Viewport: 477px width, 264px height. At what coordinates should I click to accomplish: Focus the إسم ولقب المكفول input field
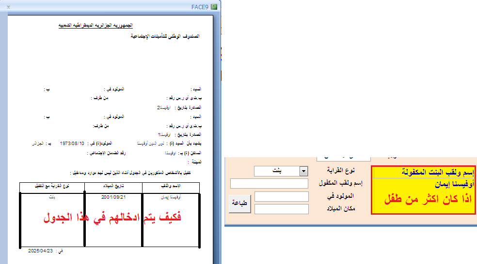(x=269, y=184)
